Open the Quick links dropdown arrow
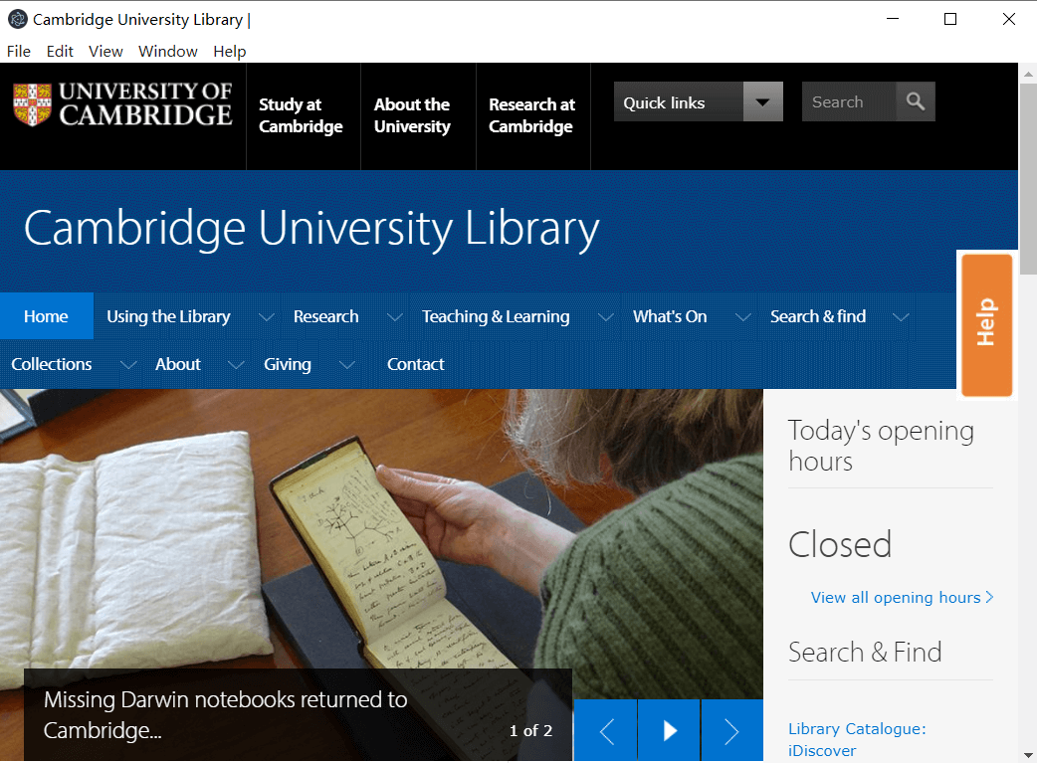The image size is (1037, 763). pyautogui.click(x=763, y=101)
